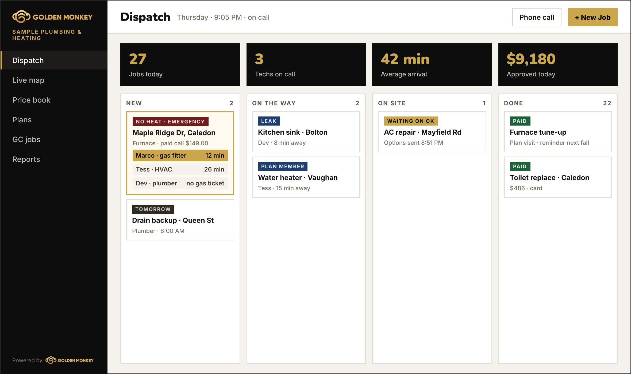This screenshot has height=374, width=631.
Task: Click the 42 min Average arrival tile
Action: pyautogui.click(x=432, y=65)
